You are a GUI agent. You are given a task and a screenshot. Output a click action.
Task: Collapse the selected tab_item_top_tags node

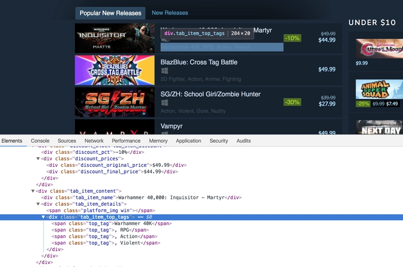tap(43, 217)
